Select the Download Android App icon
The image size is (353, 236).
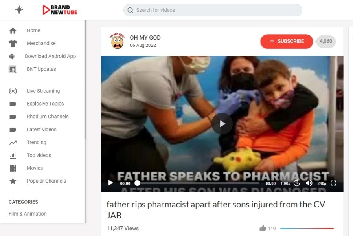[12, 57]
